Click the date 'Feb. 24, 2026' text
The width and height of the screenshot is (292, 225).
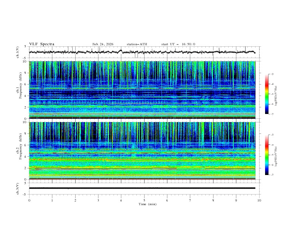point(103,44)
